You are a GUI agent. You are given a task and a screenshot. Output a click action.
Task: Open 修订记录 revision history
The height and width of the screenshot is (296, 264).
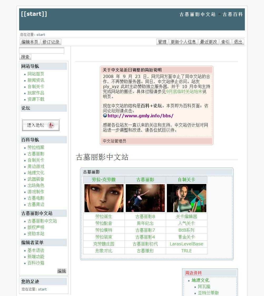point(51,42)
